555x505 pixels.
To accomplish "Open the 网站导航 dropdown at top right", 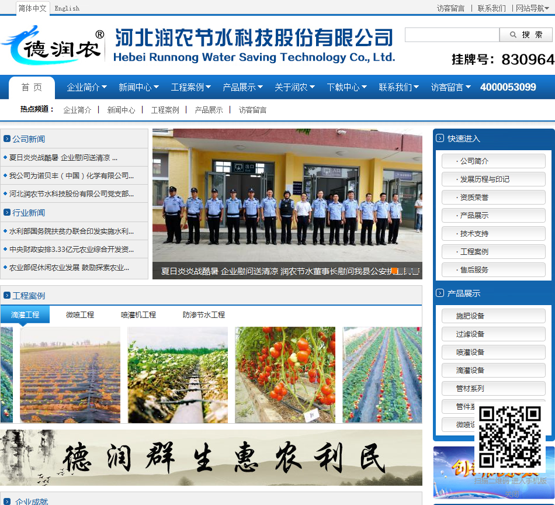I will [532, 8].
